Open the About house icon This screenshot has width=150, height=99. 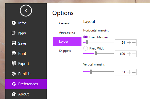(14, 94)
